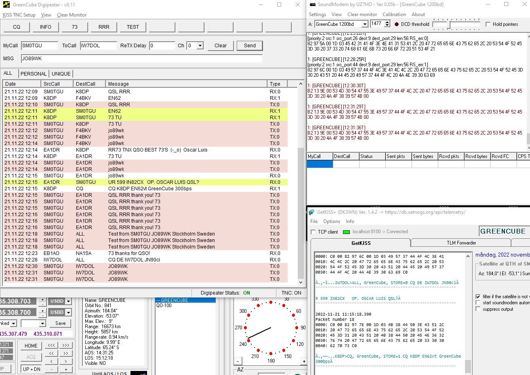Click the green Connected indicator in GetKISS+

346,231
